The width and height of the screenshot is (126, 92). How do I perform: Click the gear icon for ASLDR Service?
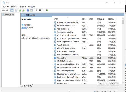tap(55, 45)
